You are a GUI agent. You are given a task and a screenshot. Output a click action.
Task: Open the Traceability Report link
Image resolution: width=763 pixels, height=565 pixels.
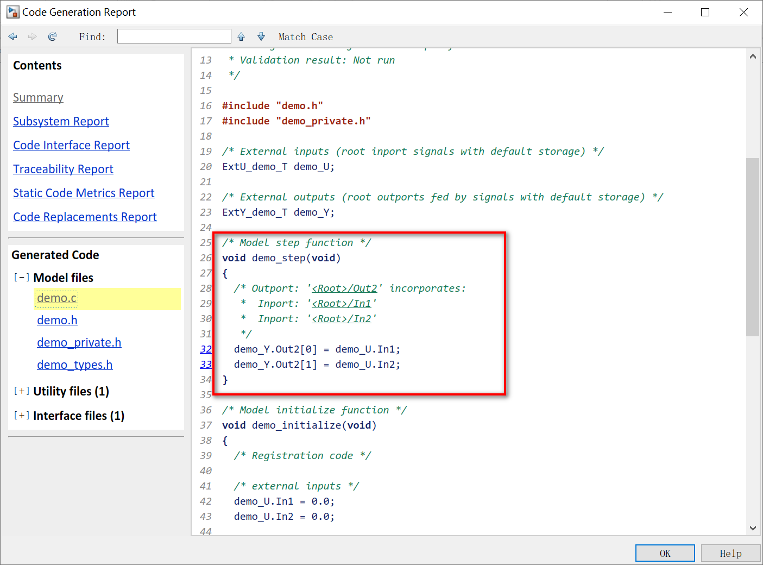tap(63, 169)
